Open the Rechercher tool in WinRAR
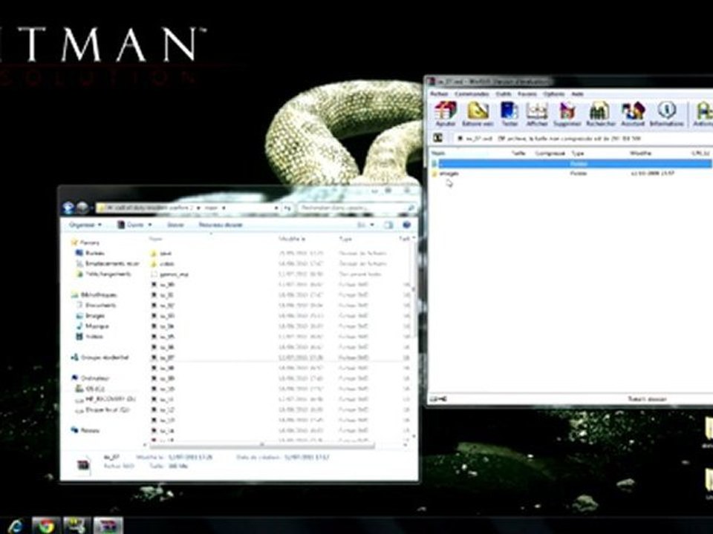 pos(600,113)
